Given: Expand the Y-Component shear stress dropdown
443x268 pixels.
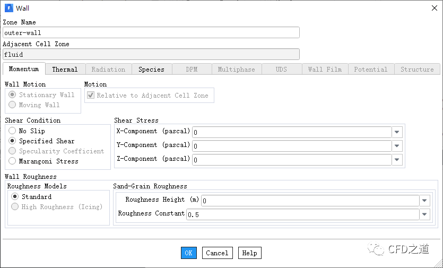Looking at the screenshot, I should 397,146.
